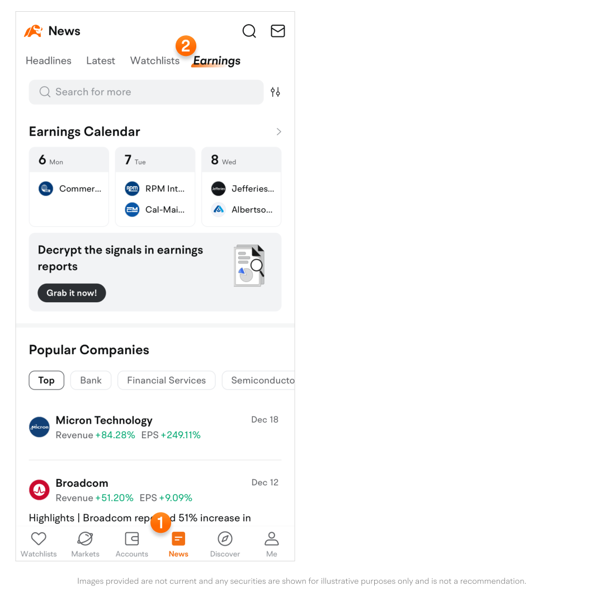Expand the Earnings Calendar with the chevron
The image size is (604, 605).
[279, 132]
